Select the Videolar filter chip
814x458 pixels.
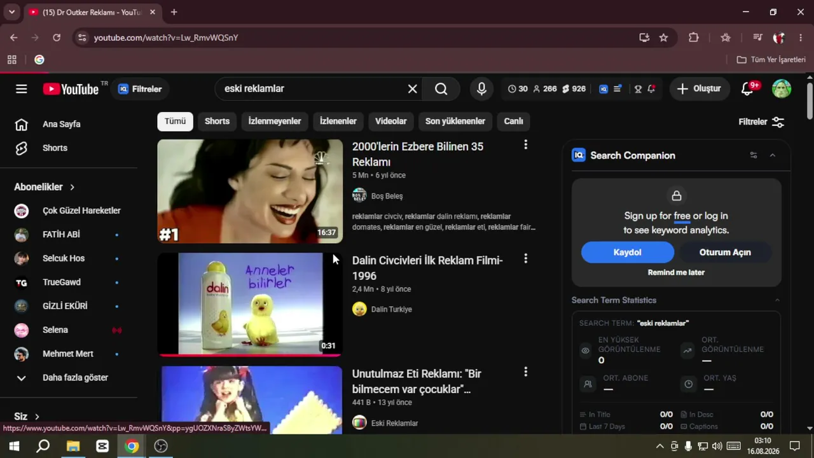pos(391,121)
